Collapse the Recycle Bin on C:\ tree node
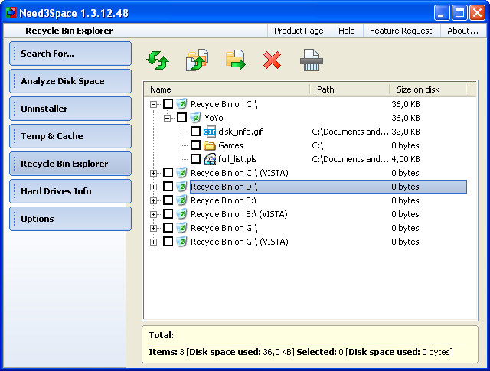The image size is (490, 371). (x=153, y=104)
